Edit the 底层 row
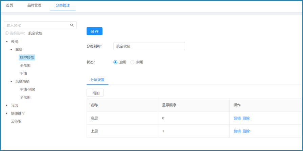This screenshot has height=151, width=303. (x=237, y=118)
